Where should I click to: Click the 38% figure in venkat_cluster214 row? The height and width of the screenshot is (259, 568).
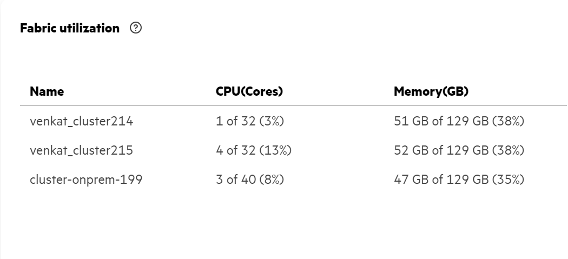pos(508,121)
